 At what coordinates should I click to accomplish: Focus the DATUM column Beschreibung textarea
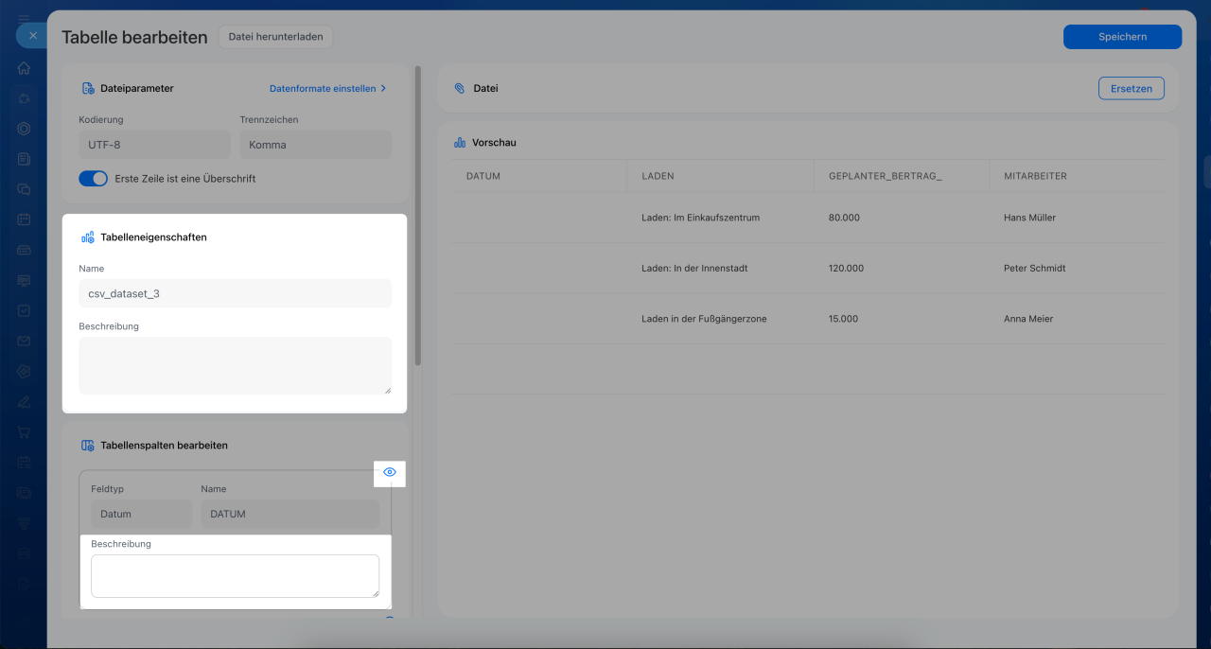[x=235, y=576]
